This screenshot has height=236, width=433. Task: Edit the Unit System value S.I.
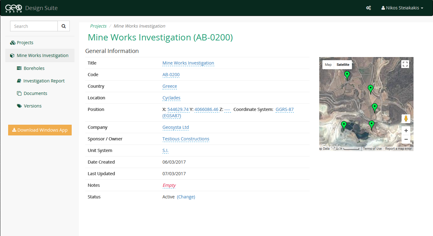(x=165, y=150)
